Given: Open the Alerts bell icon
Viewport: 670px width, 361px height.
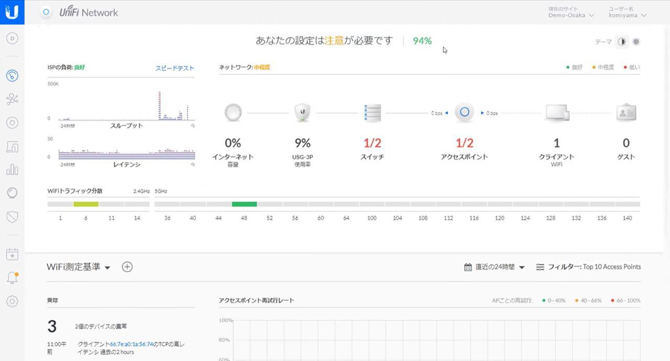Looking at the screenshot, I should click(12, 278).
